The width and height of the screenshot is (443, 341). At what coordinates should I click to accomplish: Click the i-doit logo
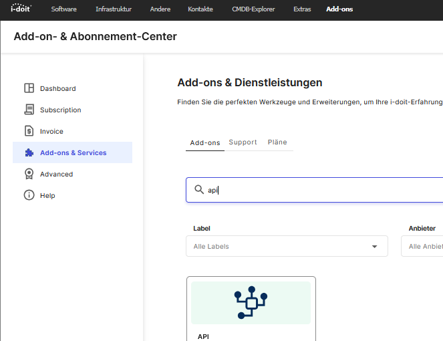pyautogui.click(x=21, y=8)
